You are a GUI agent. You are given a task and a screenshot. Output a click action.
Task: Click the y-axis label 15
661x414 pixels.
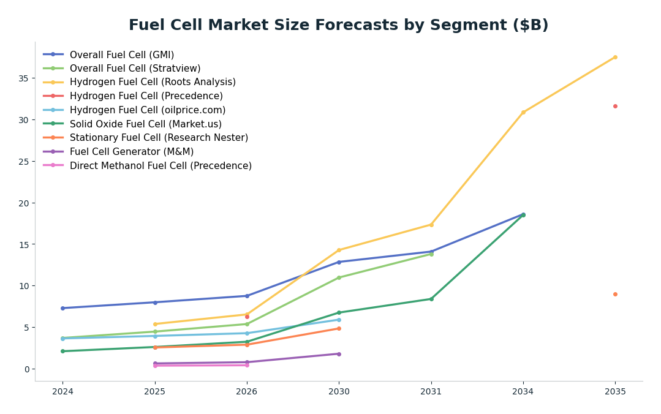tap(25, 244)
